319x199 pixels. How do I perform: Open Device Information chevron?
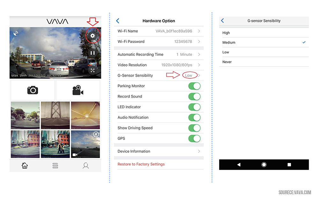199,151
